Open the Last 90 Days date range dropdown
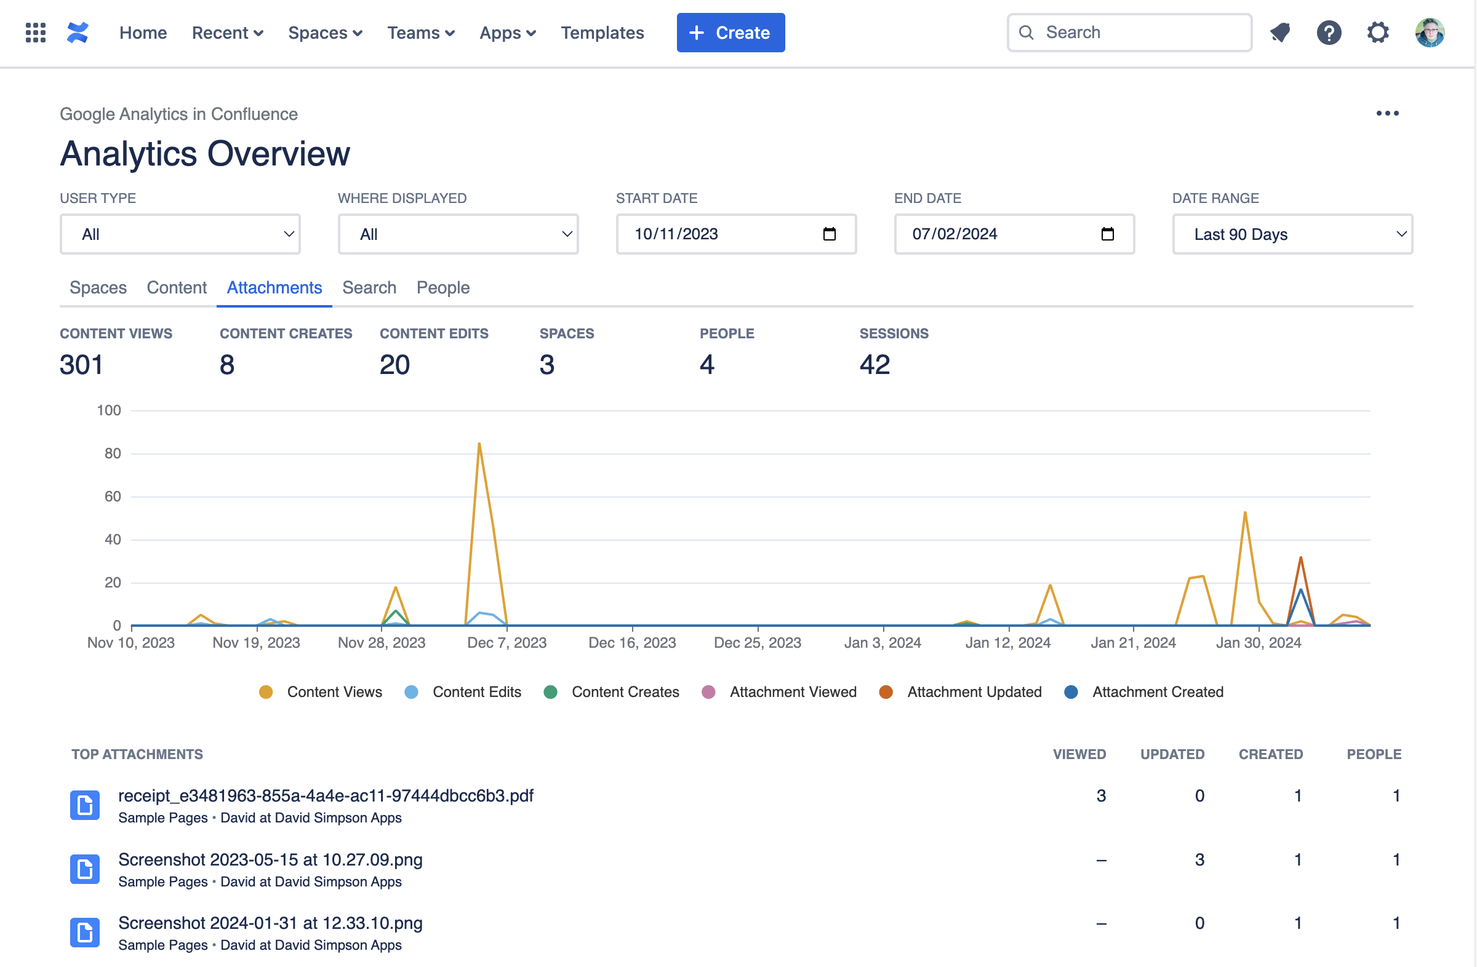This screenshot has width=1477, height=967. (1292, 234)
